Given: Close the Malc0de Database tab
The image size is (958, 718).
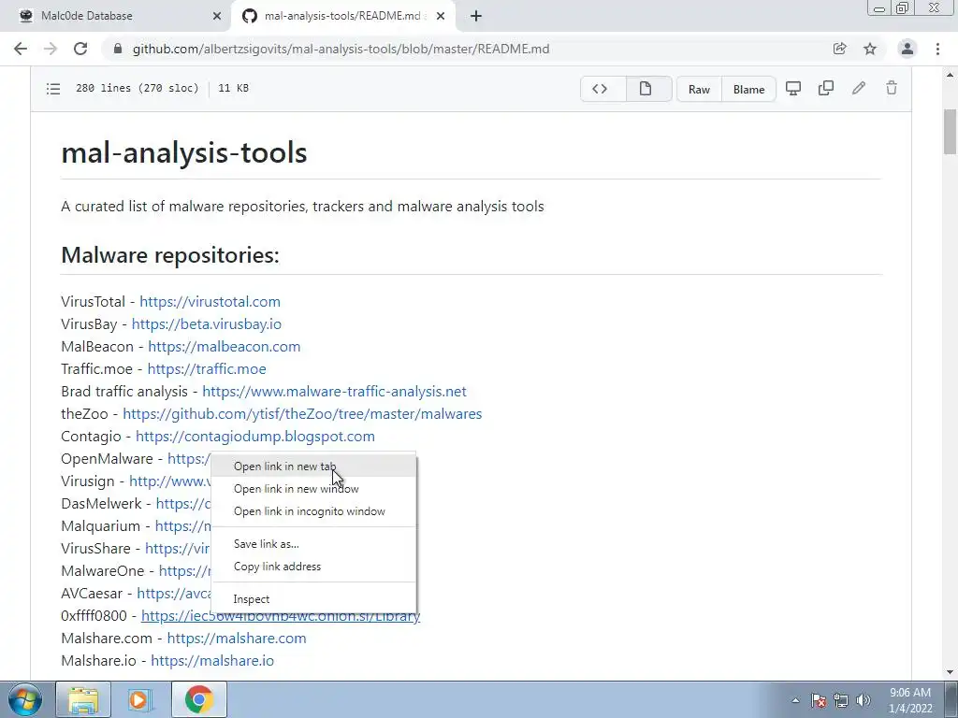Looking at the screenshot, I should pos(217,17).
